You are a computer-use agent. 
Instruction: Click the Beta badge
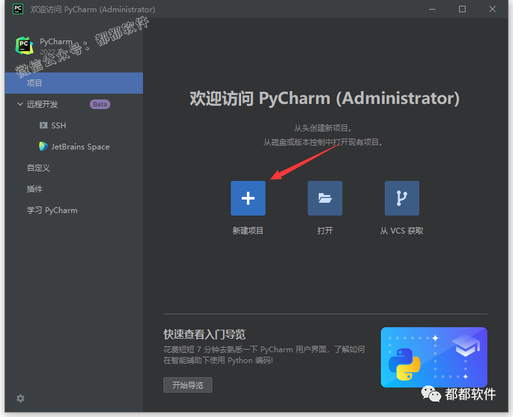pyautogui.click(x=100, y=104)
